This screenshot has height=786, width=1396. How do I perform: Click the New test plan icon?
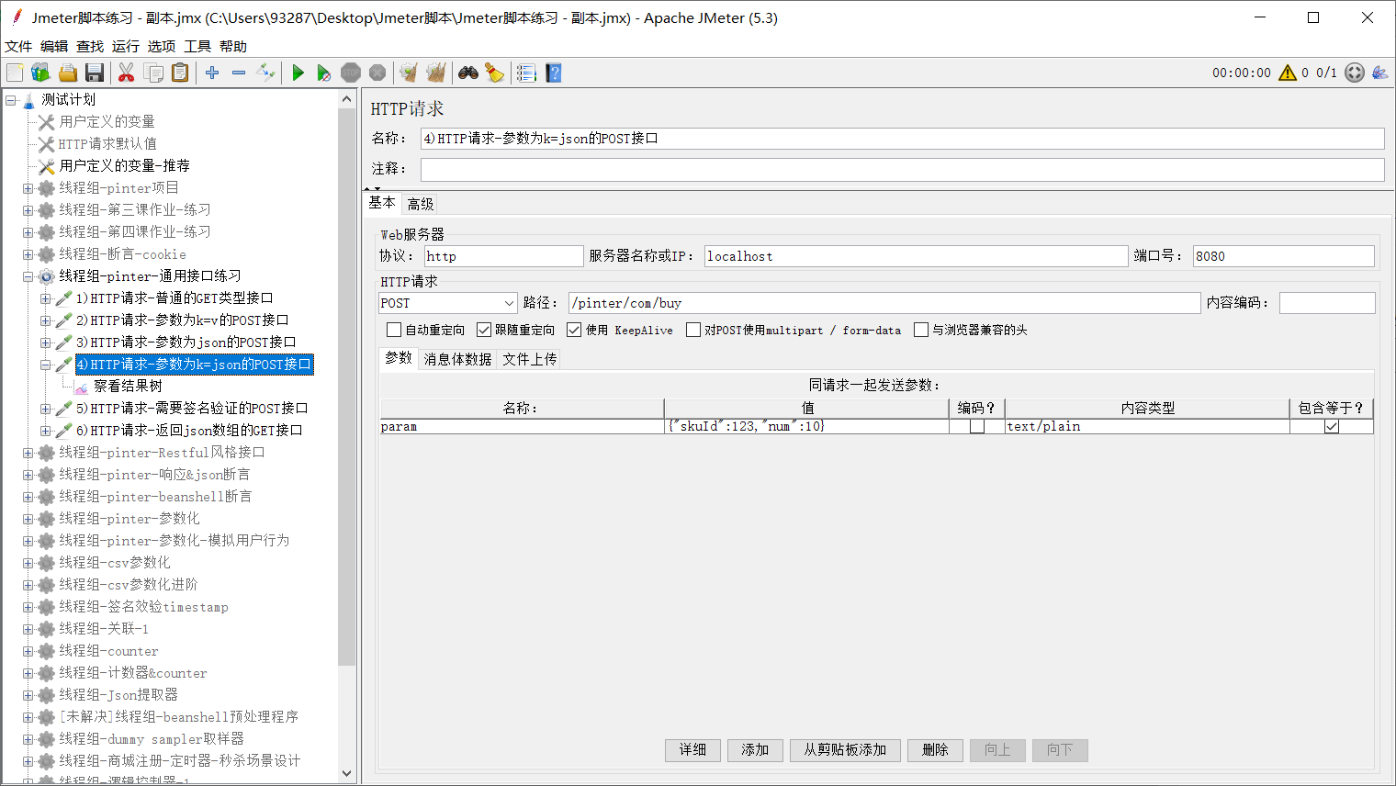pyautogui.click(x=15, y=73)
